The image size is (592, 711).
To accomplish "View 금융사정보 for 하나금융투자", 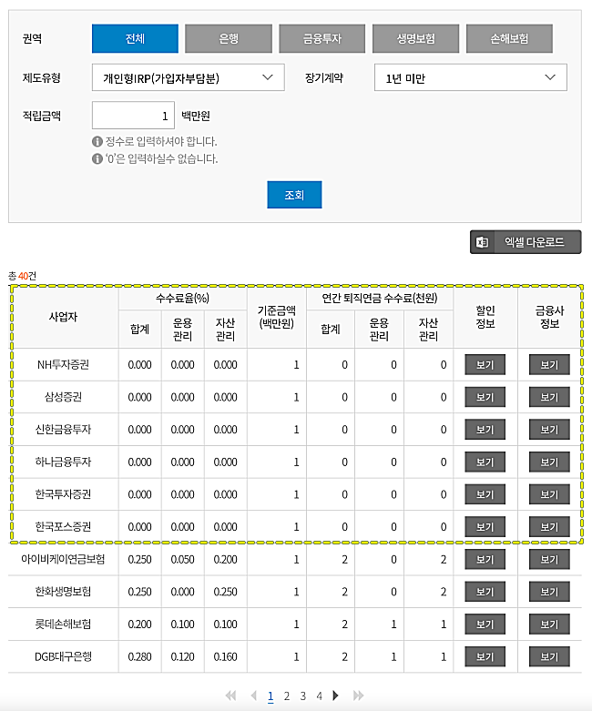I will (549, 462).
